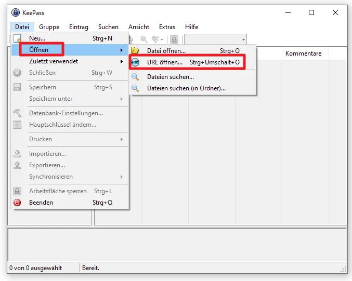Click the wrench icon beside Datenbank-Einstellungen
This screenshot has width=352, height=281.
pyautogui.click(x=17, y=113)
